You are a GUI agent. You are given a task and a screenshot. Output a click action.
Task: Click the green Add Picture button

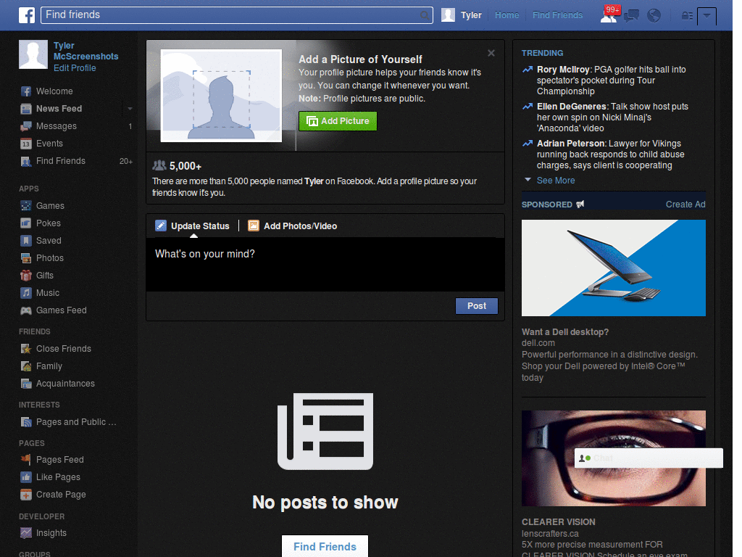click(x=338, y=121)
